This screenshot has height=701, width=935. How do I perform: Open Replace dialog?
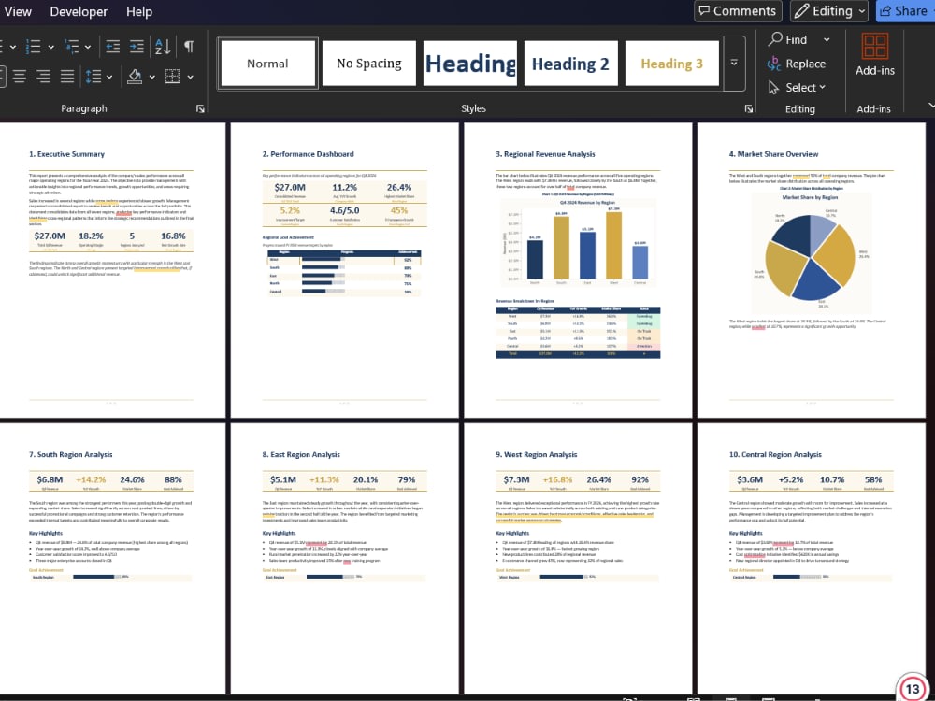point(797,64)
